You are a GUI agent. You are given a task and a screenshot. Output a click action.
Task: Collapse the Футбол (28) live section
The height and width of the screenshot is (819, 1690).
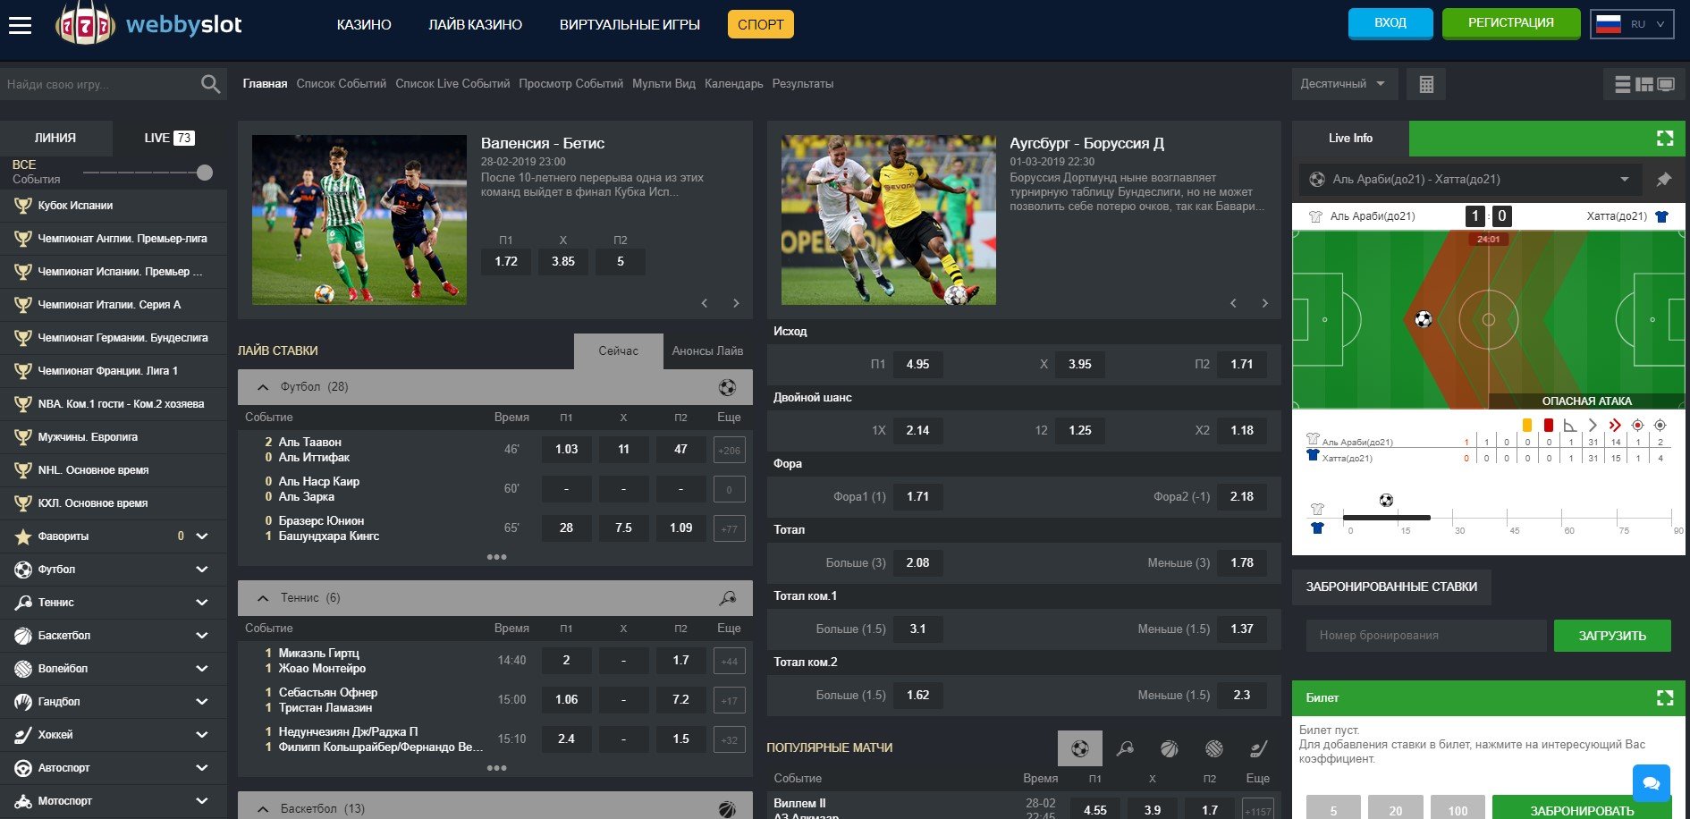tap(263, 387)
